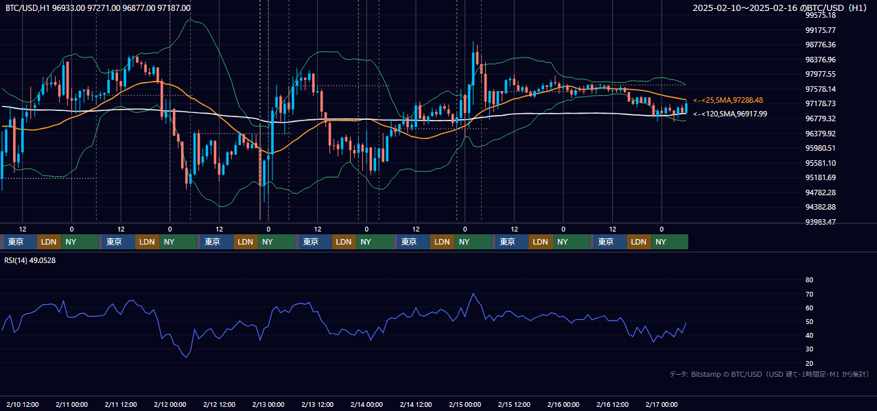
Task: Select the 2/16 12:00 time axis label
Action: click(x=613, y=404)
